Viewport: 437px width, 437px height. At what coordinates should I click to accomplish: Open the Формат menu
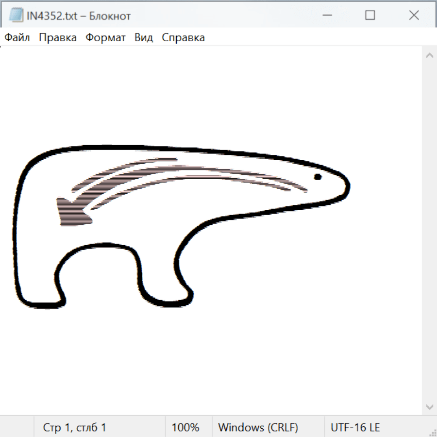pos(105,38)
